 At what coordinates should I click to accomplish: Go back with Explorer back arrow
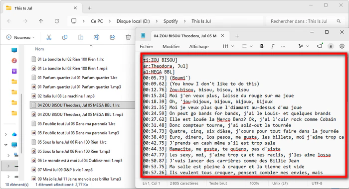(x=9, y=21)
